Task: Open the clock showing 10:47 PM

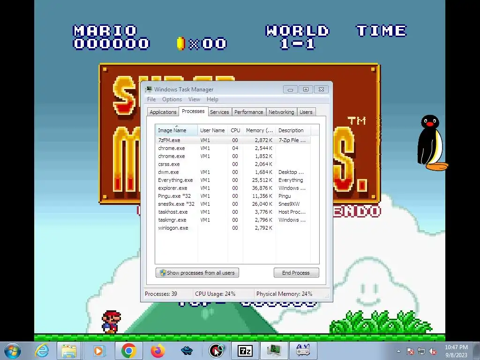Action: click(456, 351)
